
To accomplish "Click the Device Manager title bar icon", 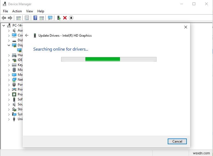I will coord(4,4).
